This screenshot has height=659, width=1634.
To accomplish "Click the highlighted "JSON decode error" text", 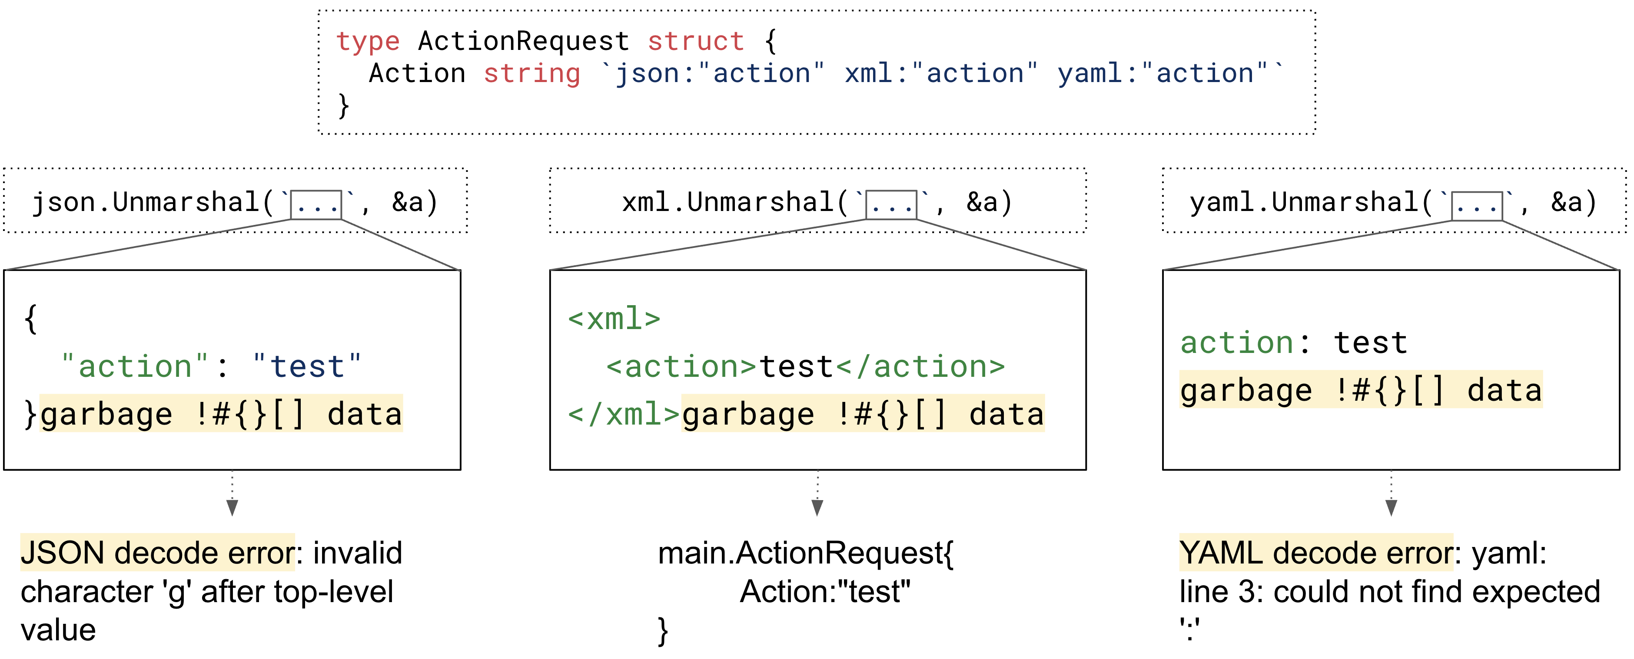I will [x=157, y=553].
